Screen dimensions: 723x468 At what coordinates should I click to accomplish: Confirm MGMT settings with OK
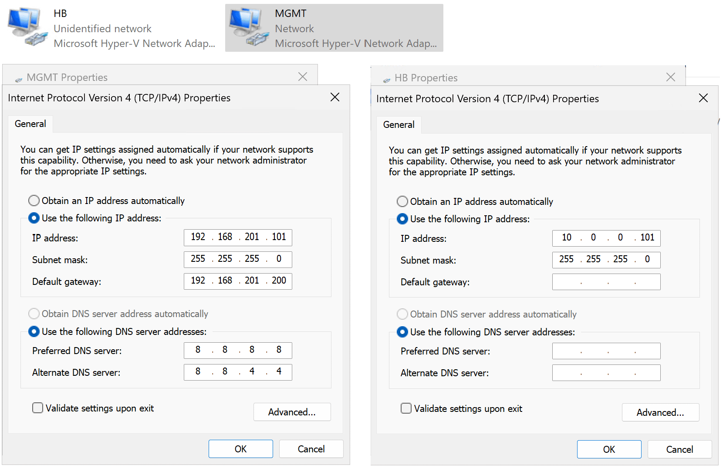pyautogui.click(x=240, y=449)
